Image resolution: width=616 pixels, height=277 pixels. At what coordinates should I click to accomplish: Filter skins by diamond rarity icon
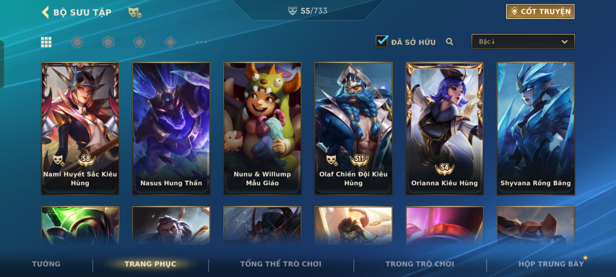click(170, 42)
